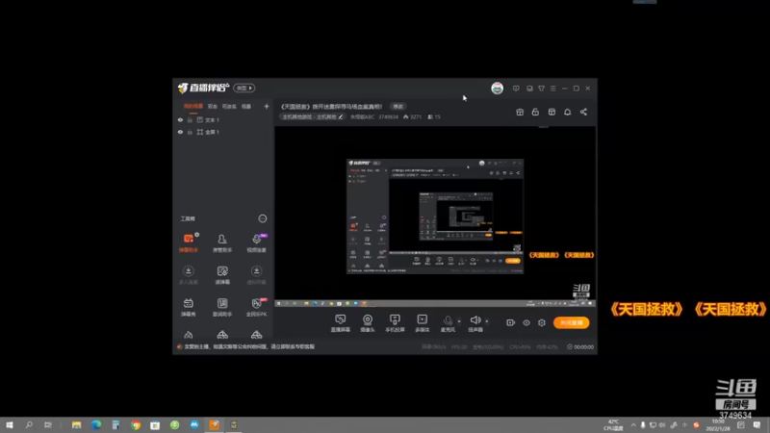Image resolution: width=770 pixels, height=433 pixels.
Task: Edit the stream category pencil icon
Action: [x=341, y=116]
